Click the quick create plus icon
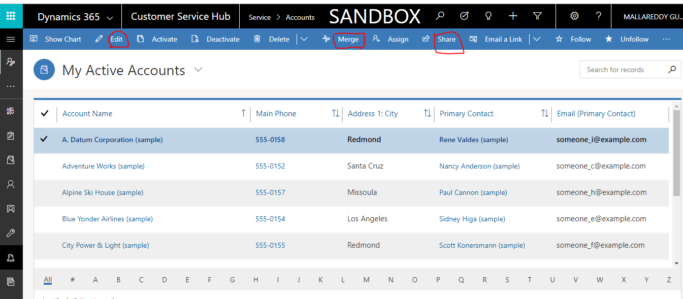The width and height of the screenshot is (683, 299). point(513,16)
